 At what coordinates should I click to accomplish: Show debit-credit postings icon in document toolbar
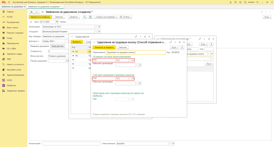coord(85,17)
